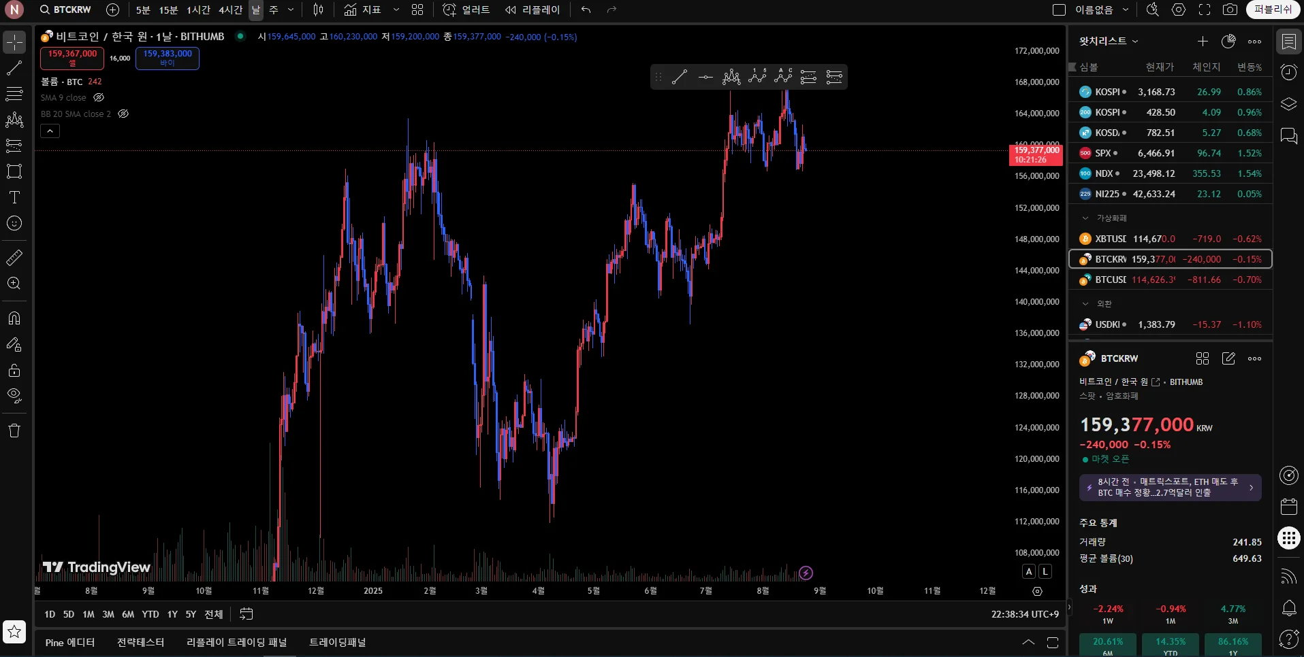Open the calendar panel icon
1304x657 pixels.
[1288, 506]
